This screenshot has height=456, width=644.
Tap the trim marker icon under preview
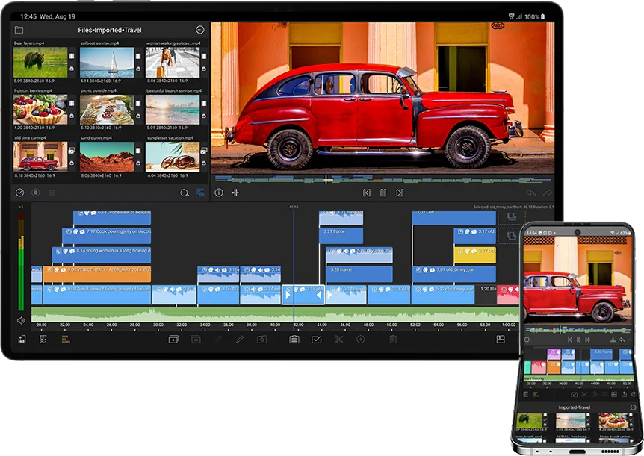[x=235, y=193]
